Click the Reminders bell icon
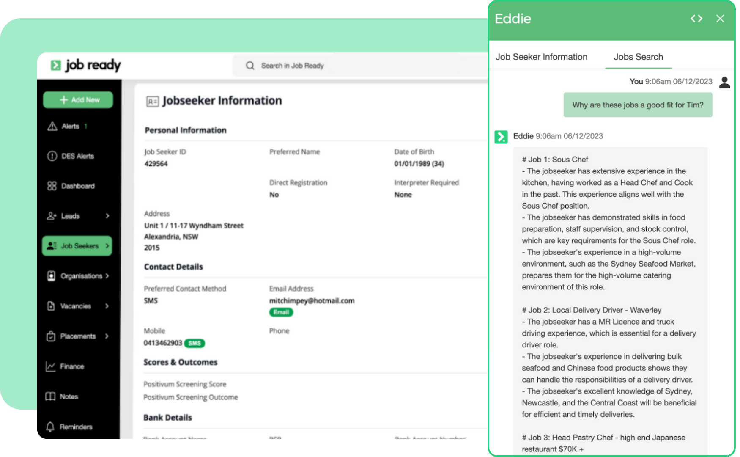 [50, 427]
